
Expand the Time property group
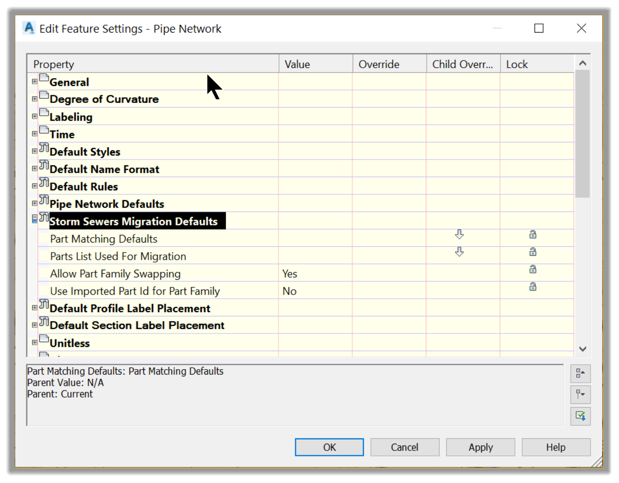click(x=35, y=134)
